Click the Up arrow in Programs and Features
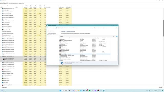The image size is (164, 92). [54, 28]
